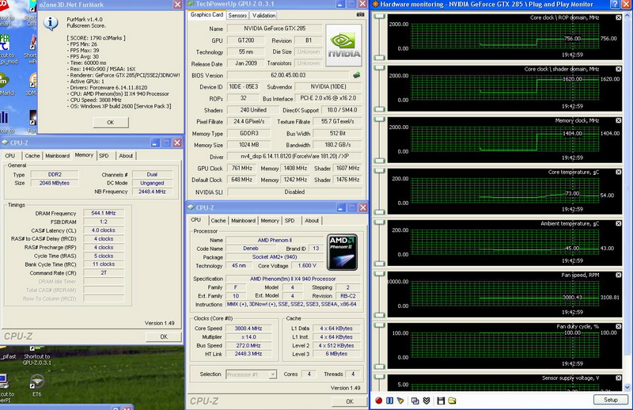
Task: Click the GPU name field NVIDIA GeForce GTX 285
Action: click(275, 28)
